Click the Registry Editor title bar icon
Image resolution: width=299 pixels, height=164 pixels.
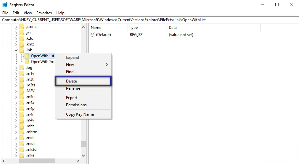click(x=5, y=5)
